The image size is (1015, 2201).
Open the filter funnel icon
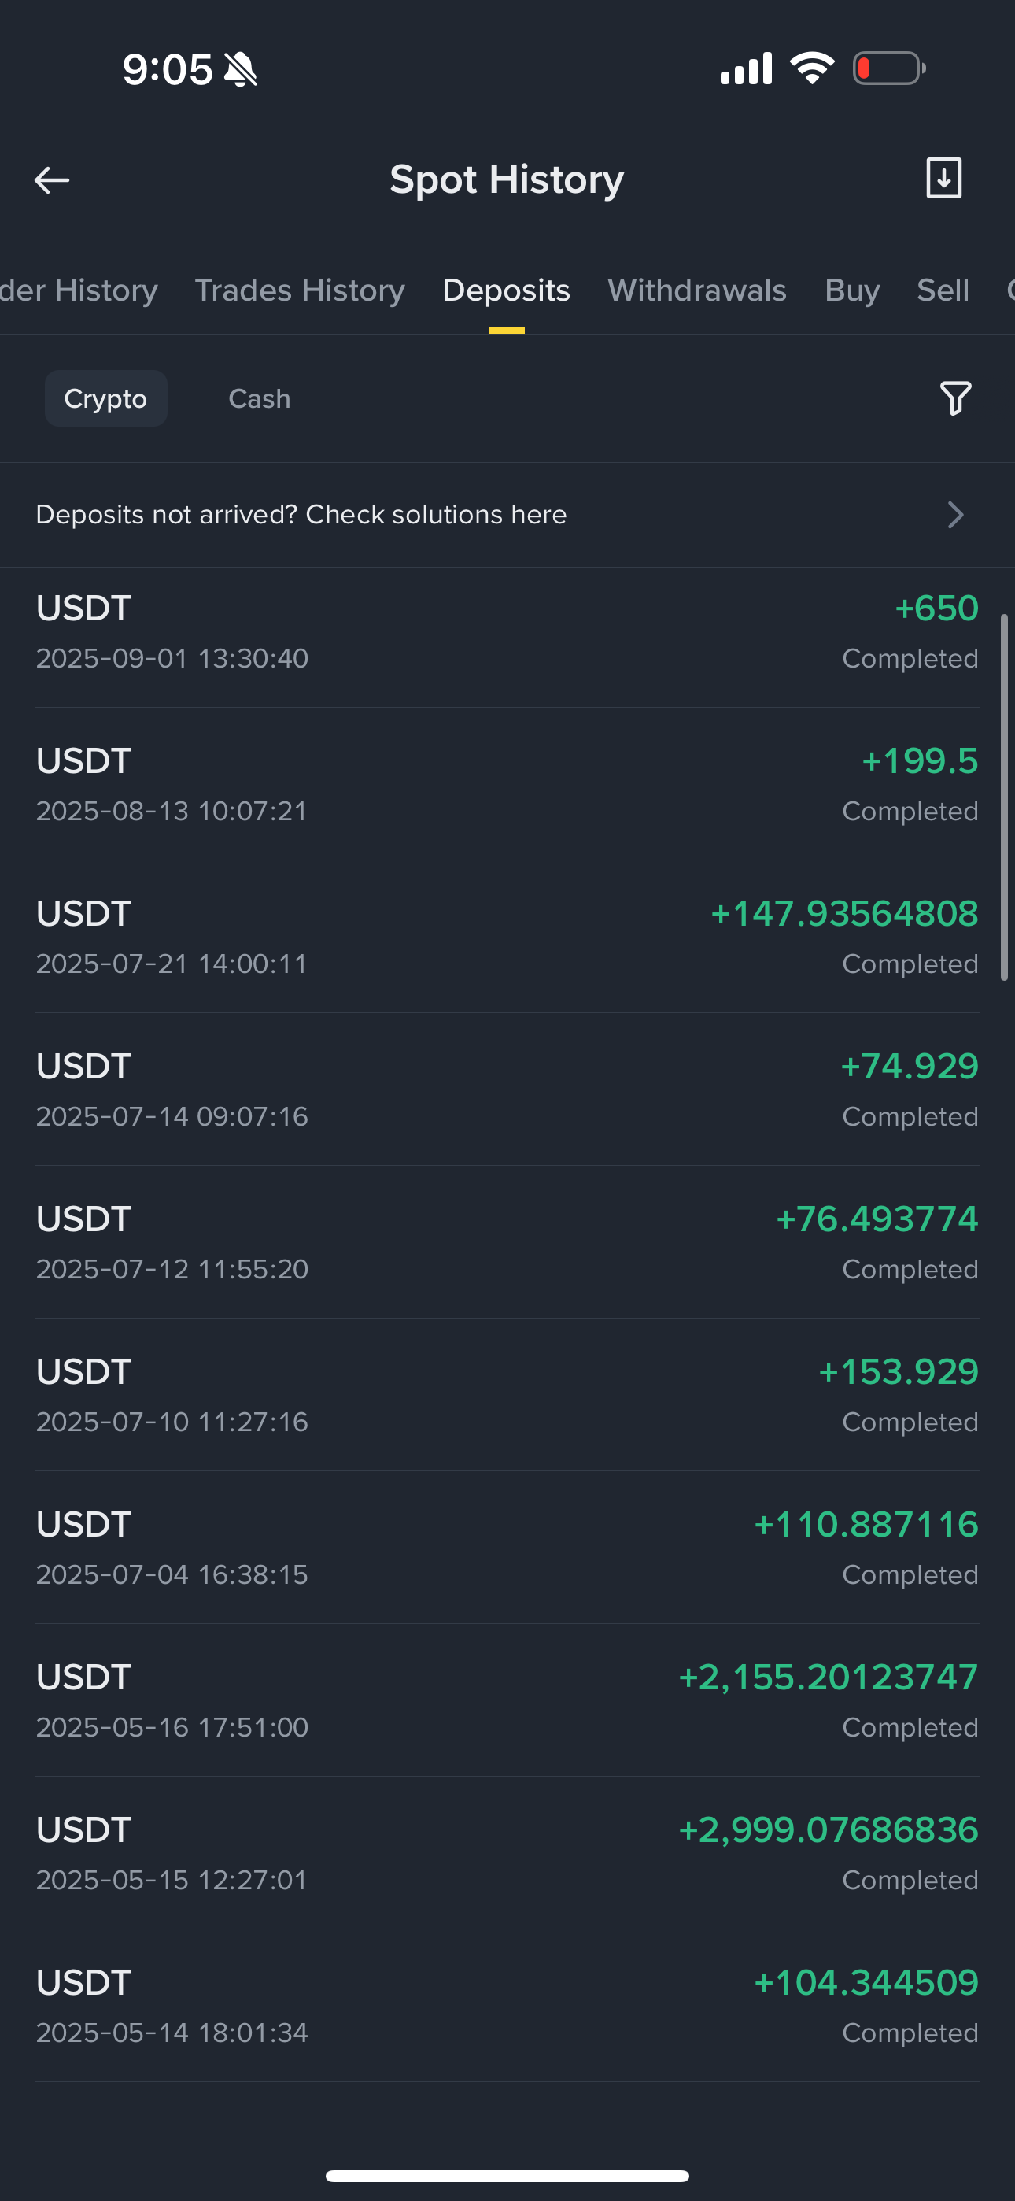955,398
